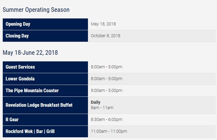This screenshot has width=217, height=140.
Task: Select the R Gear row label
Action: click(12, 120)
